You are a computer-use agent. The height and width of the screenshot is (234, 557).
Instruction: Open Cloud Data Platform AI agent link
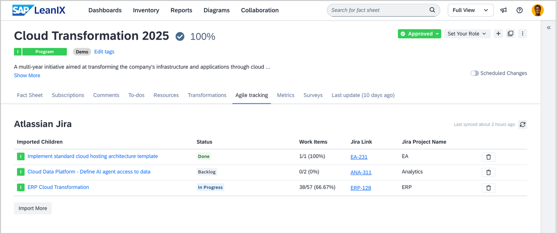pos(89,172)
